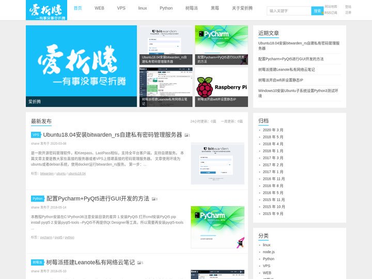Click the 树莓派 category tag on third post
The image size is (372, 279).
(x=38, y=262)
